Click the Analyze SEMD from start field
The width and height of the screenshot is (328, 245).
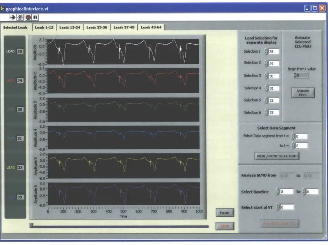(x=287, y=176)
